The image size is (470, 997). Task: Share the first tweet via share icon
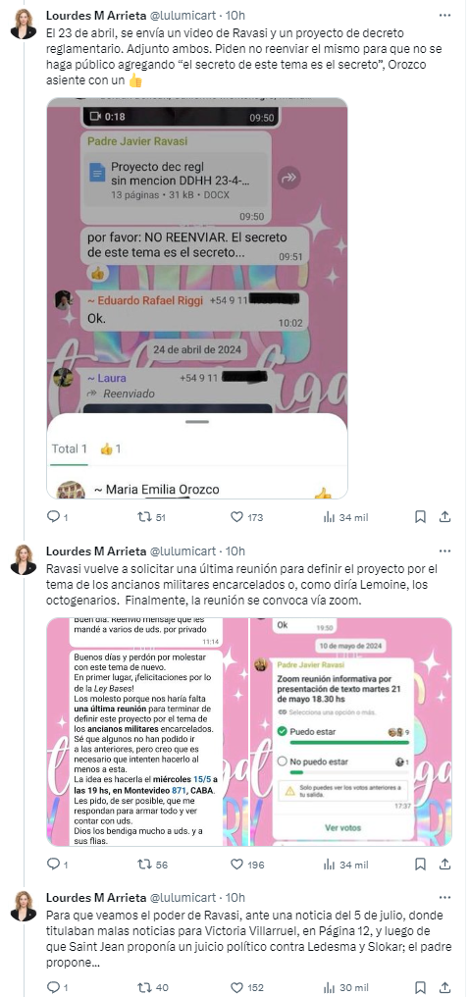click(x=445, y=517)
